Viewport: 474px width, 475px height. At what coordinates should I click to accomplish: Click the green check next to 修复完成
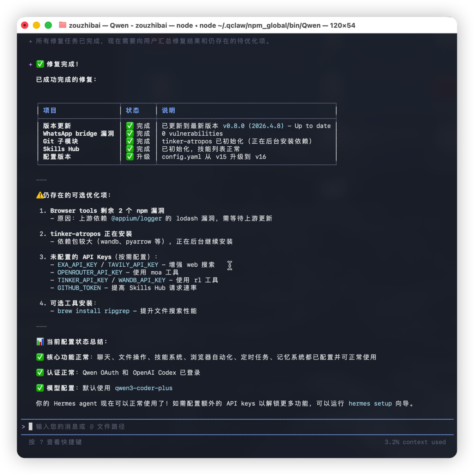[x=40, y=64]
